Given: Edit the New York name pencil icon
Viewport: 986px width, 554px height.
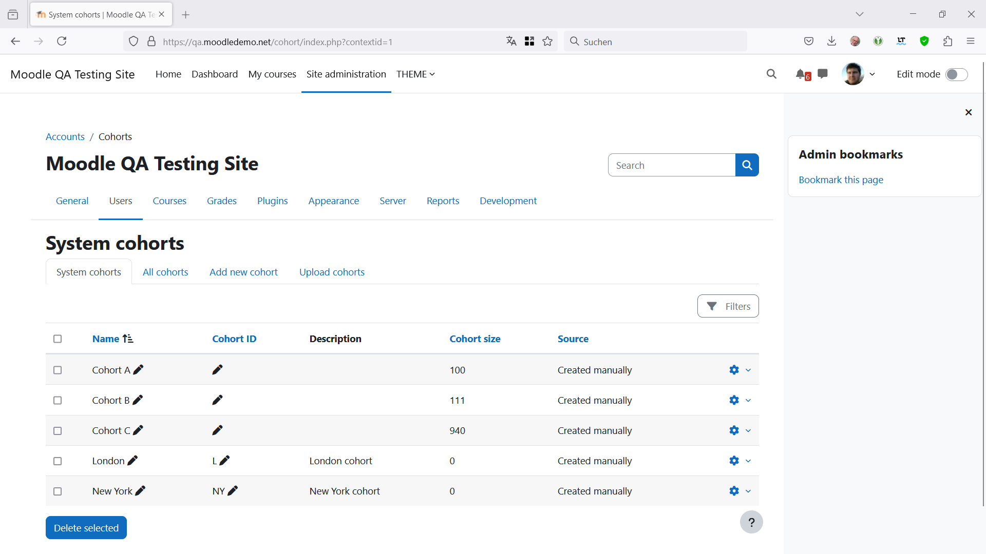Looking at the screenshot, I should tap(140, 491).
